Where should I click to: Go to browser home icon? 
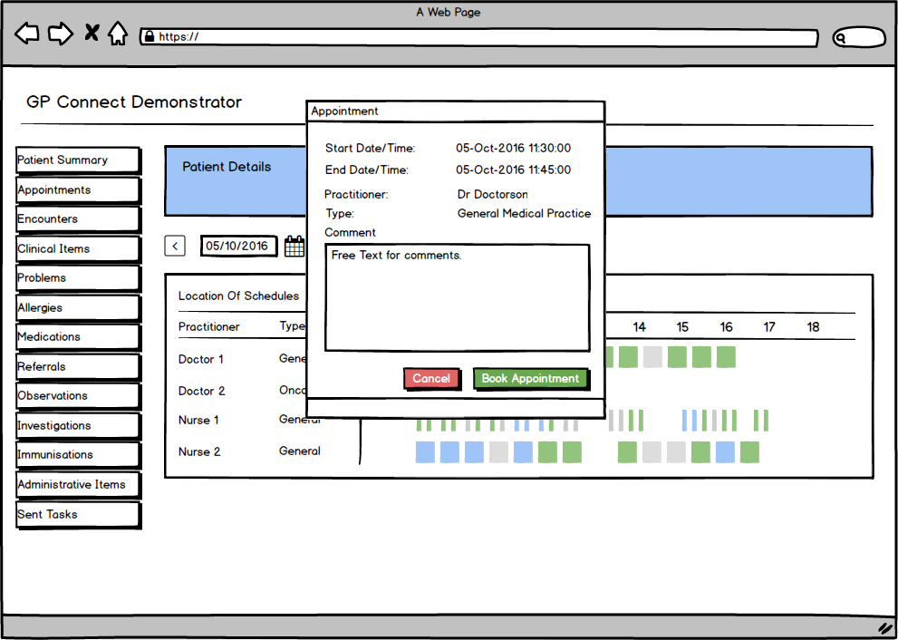click(x=118, y=34)
